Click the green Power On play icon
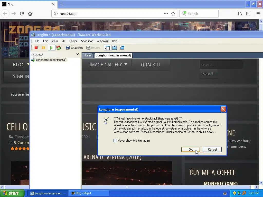This screenshot has width=263, height=197. [x=51, y=48]
